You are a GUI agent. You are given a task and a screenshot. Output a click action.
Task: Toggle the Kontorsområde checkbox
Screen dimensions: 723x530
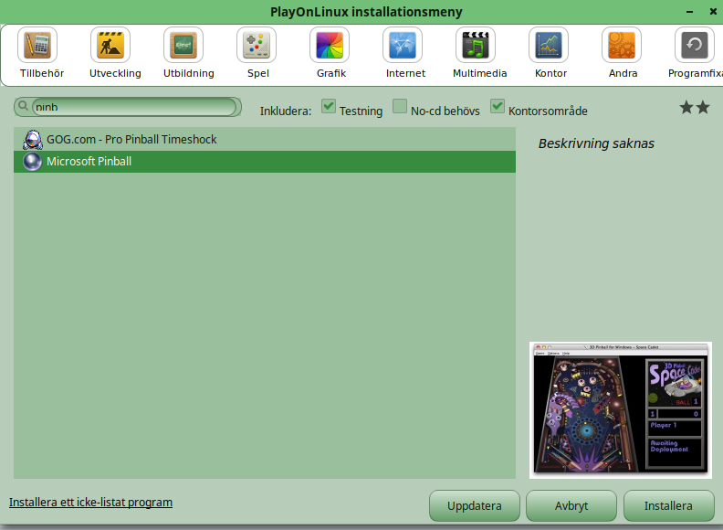pyautogui.click(x=498, y=106)
